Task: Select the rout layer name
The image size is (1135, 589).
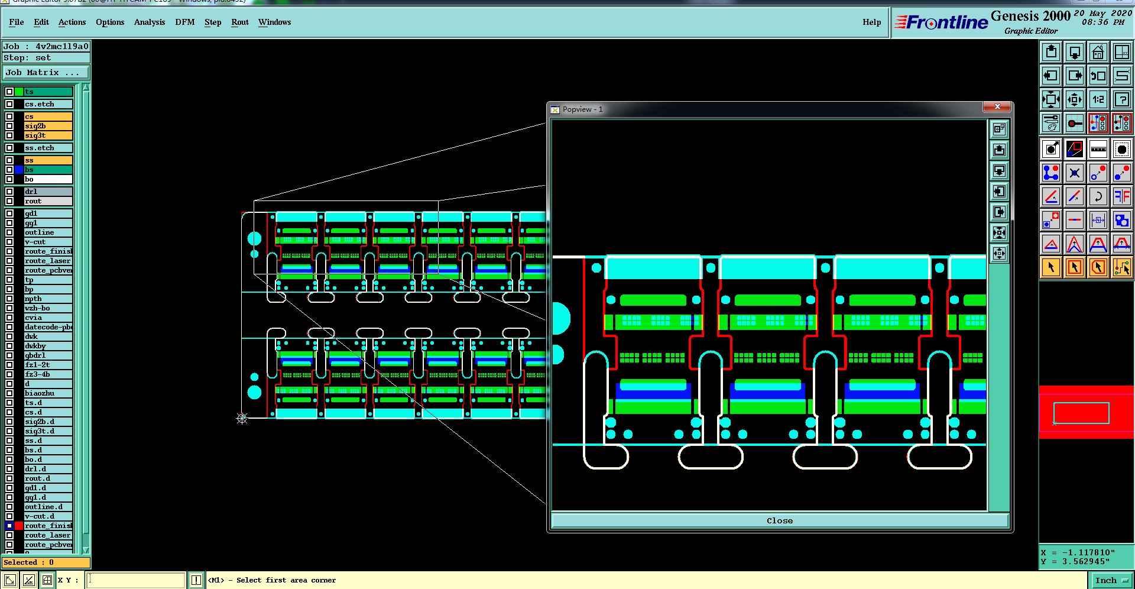Action: [48, 201]
